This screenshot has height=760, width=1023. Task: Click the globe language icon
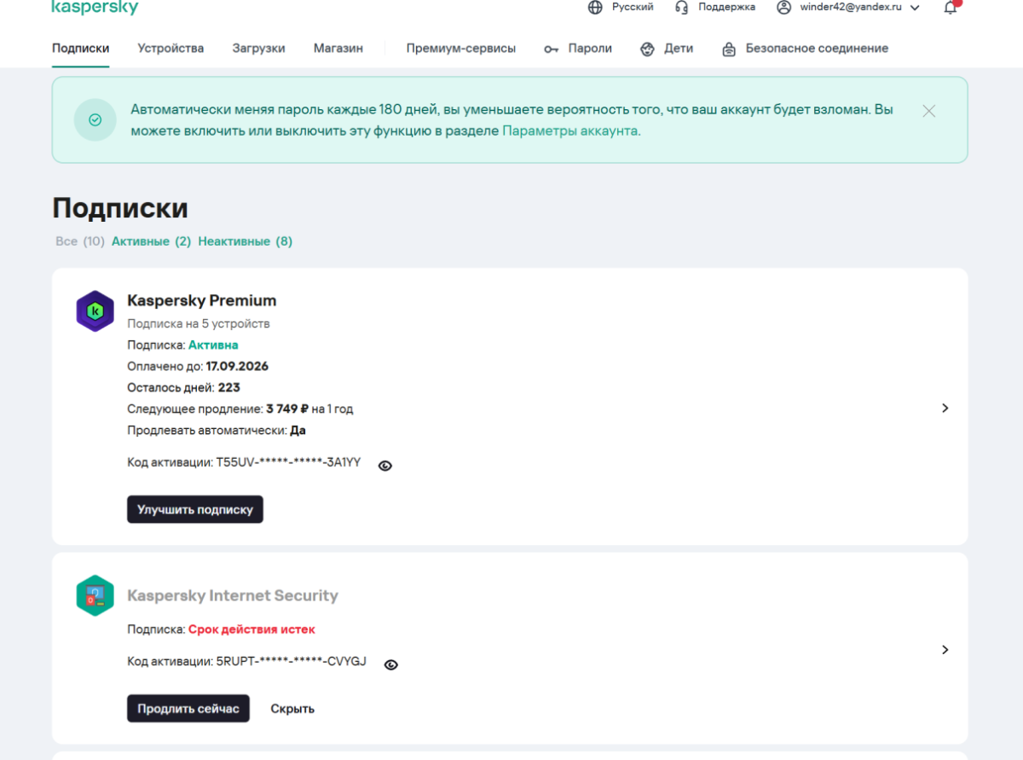[x=595, y=7]
